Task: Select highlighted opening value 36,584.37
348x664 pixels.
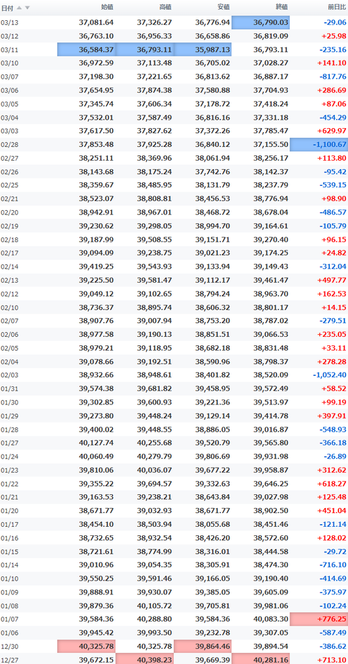Action: (87, 49)
